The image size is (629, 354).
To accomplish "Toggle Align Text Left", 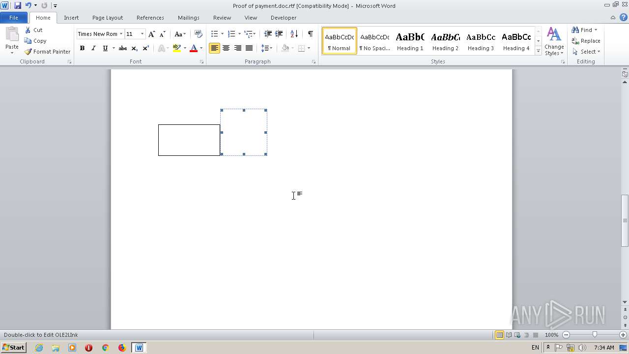I will tap(214, 48).
